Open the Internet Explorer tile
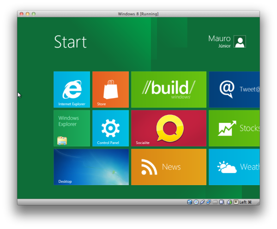Viewport: 277px width, 229px height. tap(72, 90)
